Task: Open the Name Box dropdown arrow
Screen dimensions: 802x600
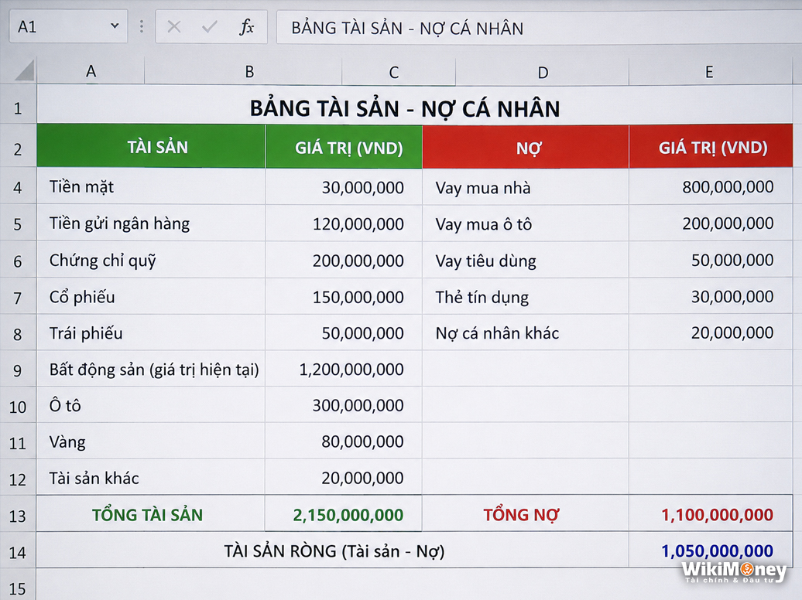Action: (115, 26)
